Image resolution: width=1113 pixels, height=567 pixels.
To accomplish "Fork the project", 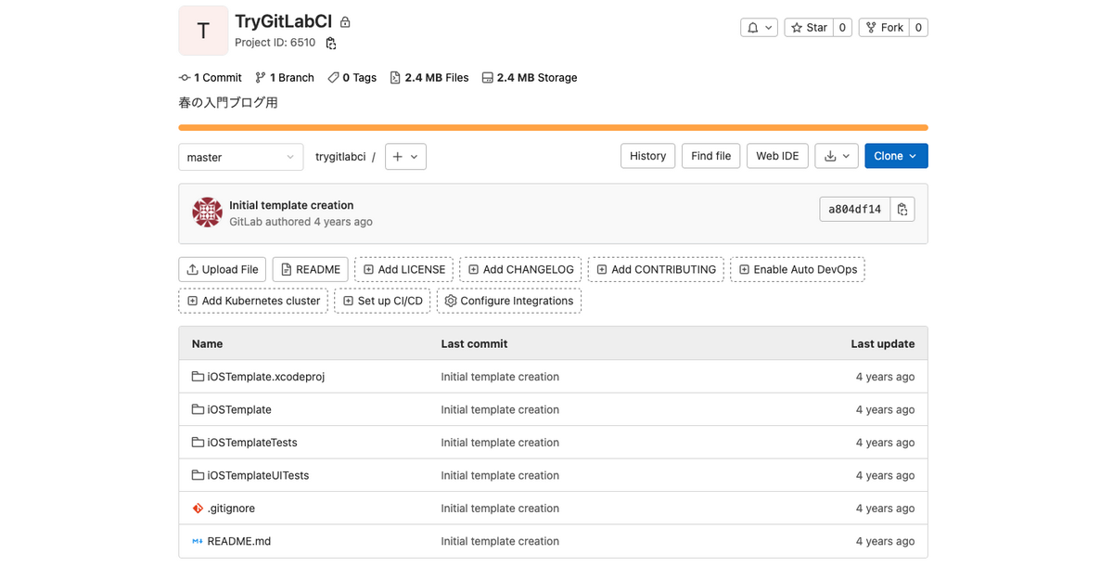I will 884,28.
